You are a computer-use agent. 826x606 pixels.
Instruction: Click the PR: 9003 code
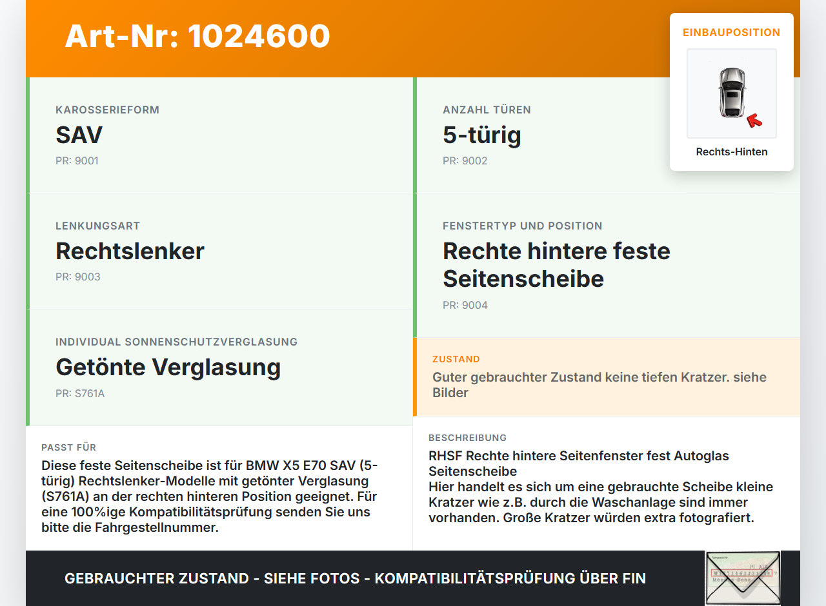point(78,277)
